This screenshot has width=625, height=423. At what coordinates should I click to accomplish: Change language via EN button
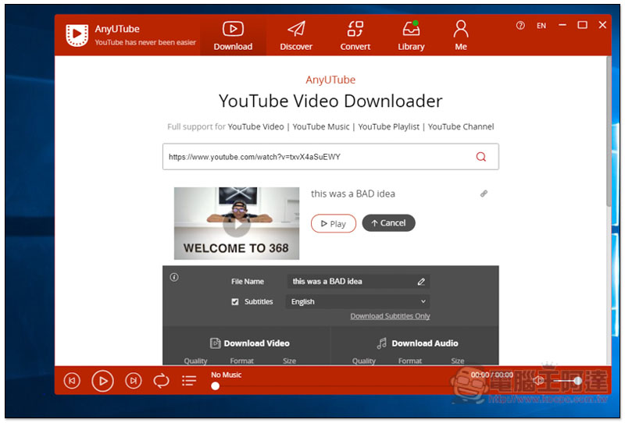[x=541, y=26]
